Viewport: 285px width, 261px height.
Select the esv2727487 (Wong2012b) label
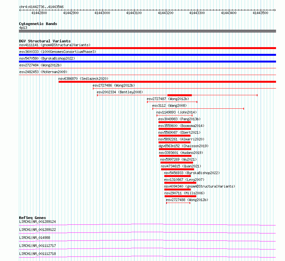pos(168,99)
